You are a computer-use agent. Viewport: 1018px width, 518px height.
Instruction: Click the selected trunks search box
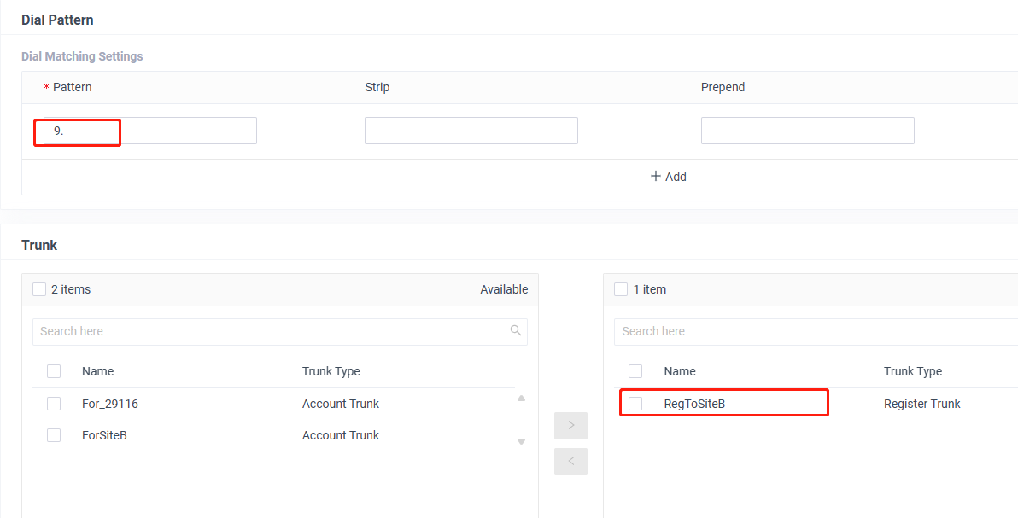click(811, 331)
